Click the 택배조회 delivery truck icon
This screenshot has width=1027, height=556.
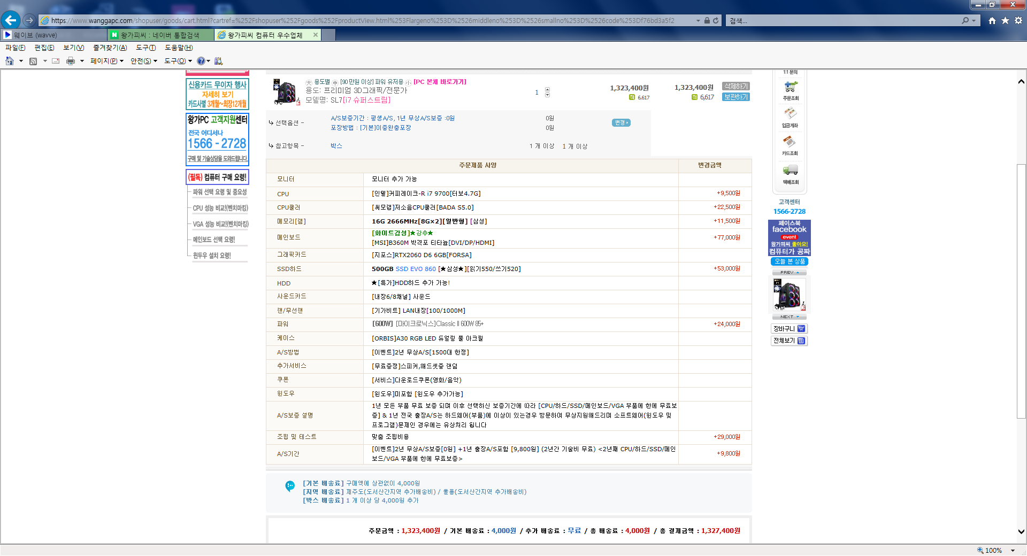[x=791, y=171]
